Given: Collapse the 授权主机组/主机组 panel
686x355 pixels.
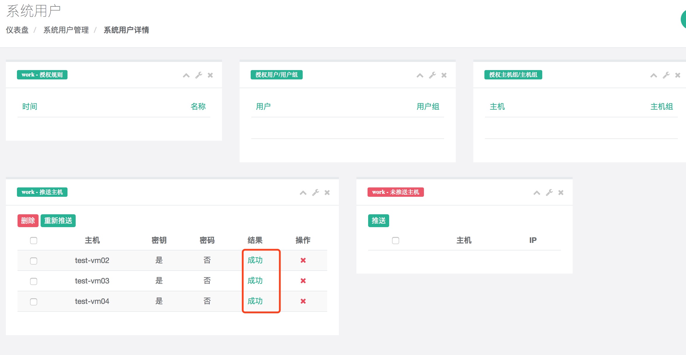Looking at the screenshot, I should tap(654, 76).
